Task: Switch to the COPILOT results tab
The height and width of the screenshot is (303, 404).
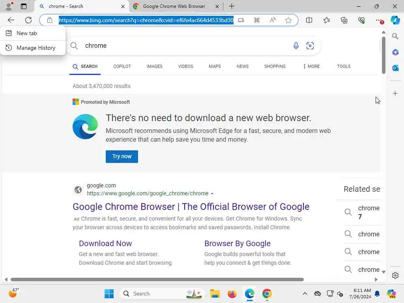Action: coord(122,66)
